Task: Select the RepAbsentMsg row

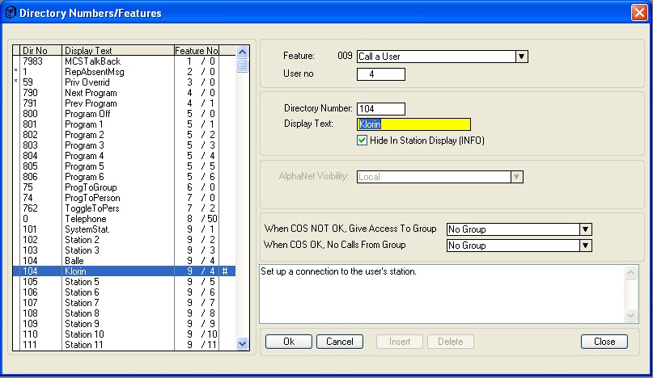Action: coord(124,72)
